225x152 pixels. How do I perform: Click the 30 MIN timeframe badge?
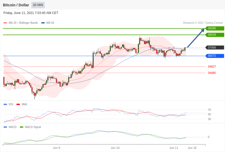point(38,5)
